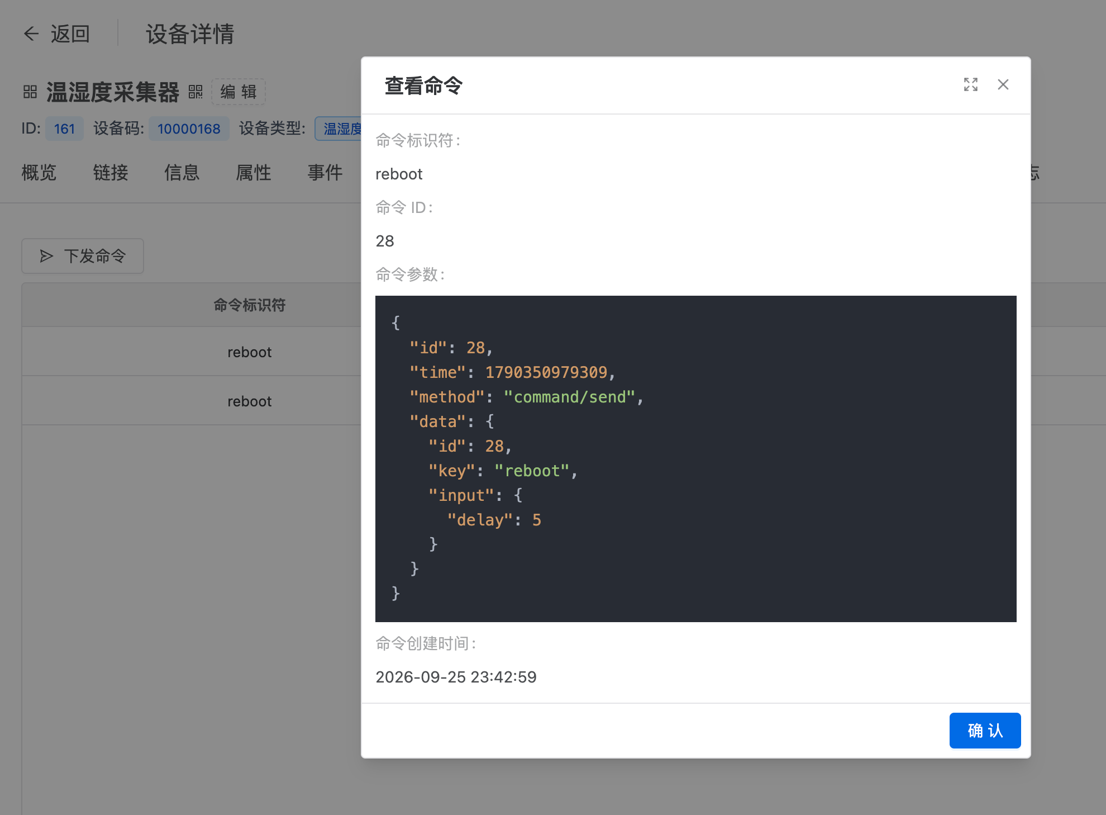This screenshot has width=1106, height=815.
Task: Switch to the 属性 tab
Action: (254, 172)
